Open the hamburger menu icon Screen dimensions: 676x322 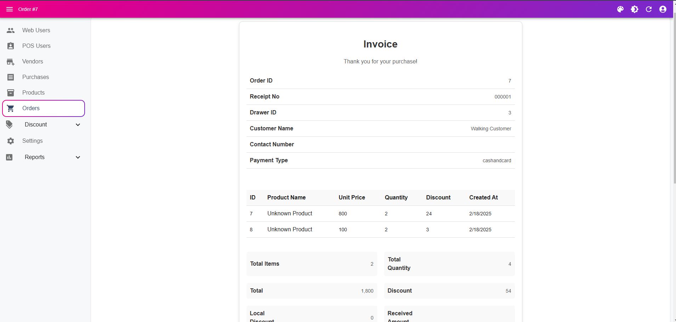tap(10, 9)
